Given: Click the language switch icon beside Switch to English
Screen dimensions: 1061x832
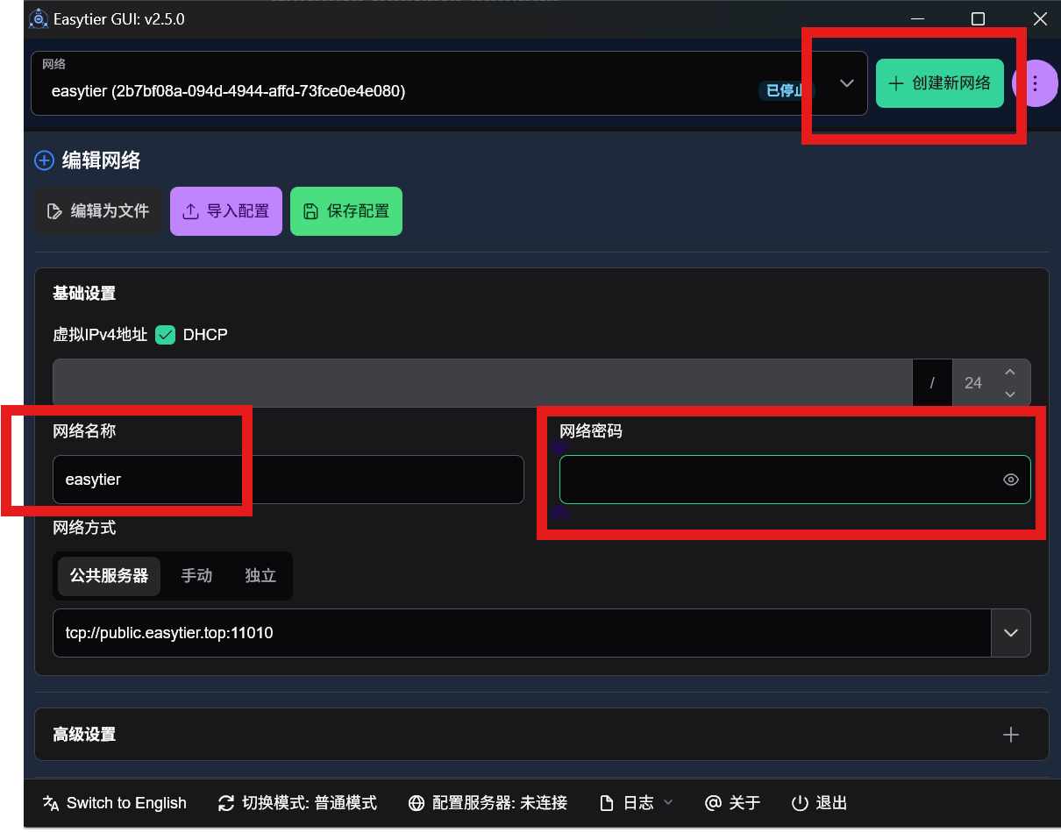Looking at the screenshot, I should pos(50,803).
